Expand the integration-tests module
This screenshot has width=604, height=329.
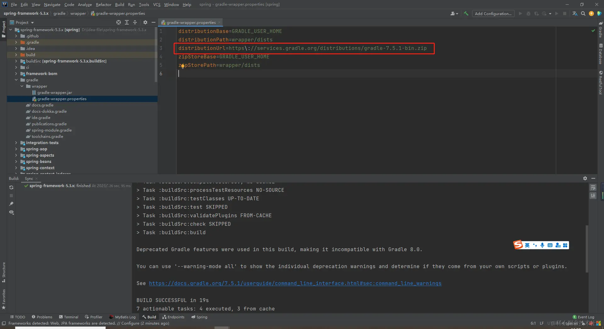click(x=16, y=143)
